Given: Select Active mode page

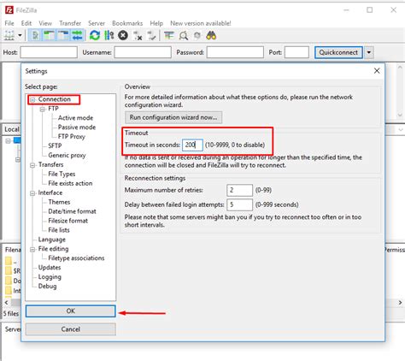Looking at the screenshot, I should (x=75, y=118).
